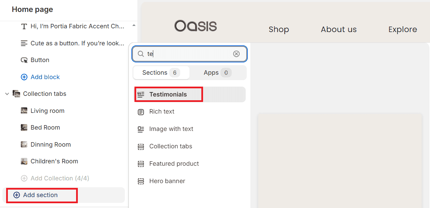Open the About us menu
430x208 pixels.
pyautogui.click(x=339, y=30)
